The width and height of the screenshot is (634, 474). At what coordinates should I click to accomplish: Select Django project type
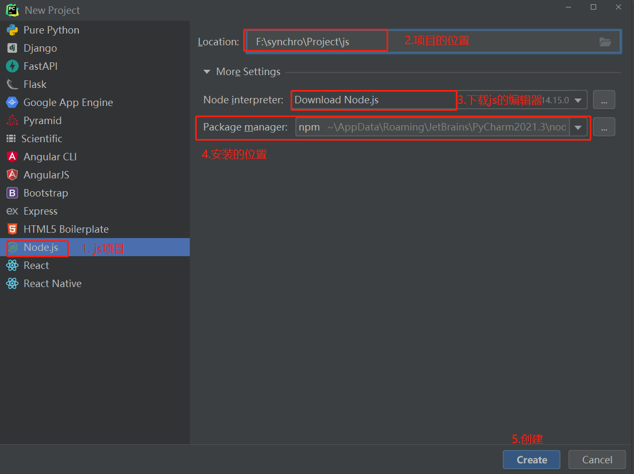(x=94, y=48)
